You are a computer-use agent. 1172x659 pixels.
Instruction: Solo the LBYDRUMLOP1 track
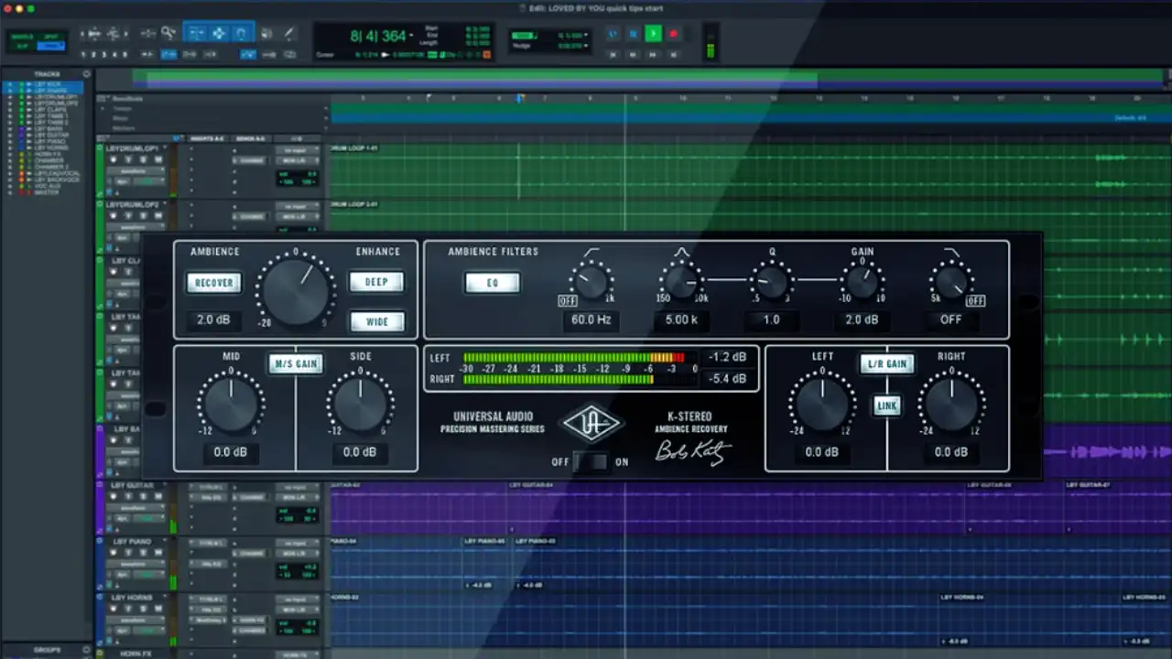click(x=143, y=159)
